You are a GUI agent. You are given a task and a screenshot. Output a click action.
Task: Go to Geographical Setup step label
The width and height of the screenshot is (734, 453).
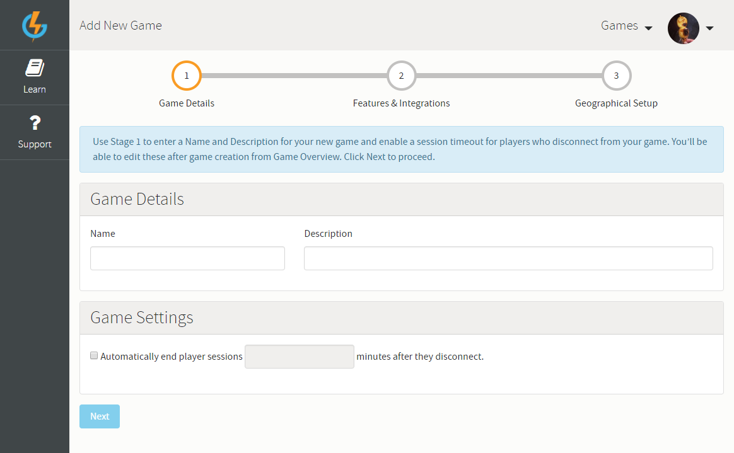[616, 103]
